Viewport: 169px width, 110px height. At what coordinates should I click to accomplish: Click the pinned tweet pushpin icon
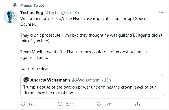pos(15,5)
